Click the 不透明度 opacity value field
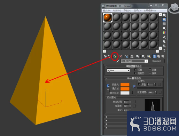 coord(151,93)
